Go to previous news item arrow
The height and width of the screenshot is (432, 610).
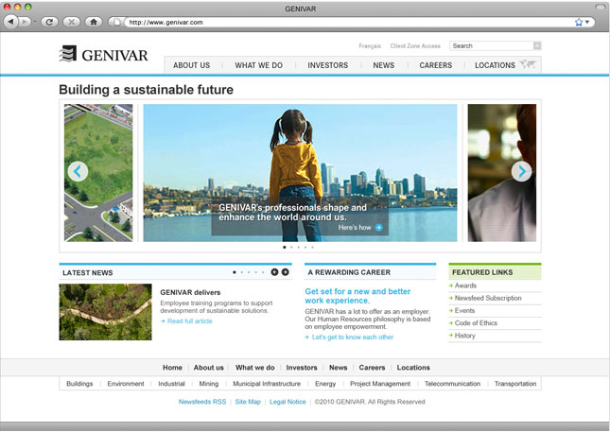pyautogui.click(x=274, y=272)
